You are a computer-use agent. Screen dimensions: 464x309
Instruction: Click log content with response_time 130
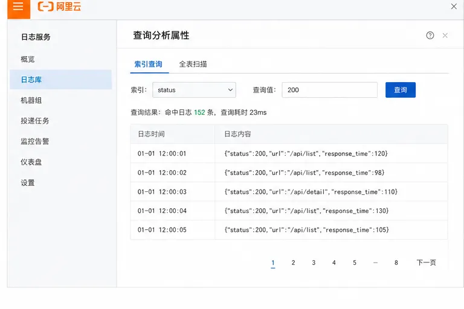point(306,211)
